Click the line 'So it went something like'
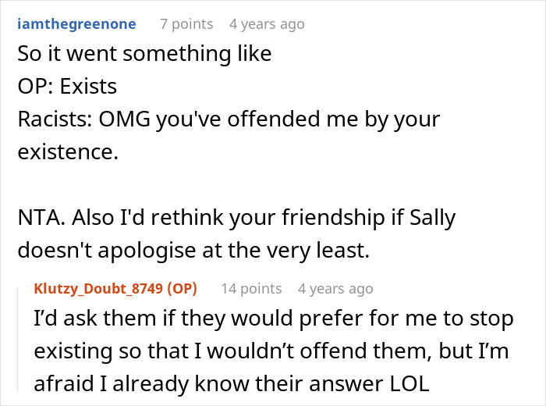The image size is (546, 406). pyautogui.click(x=144, y=54)
